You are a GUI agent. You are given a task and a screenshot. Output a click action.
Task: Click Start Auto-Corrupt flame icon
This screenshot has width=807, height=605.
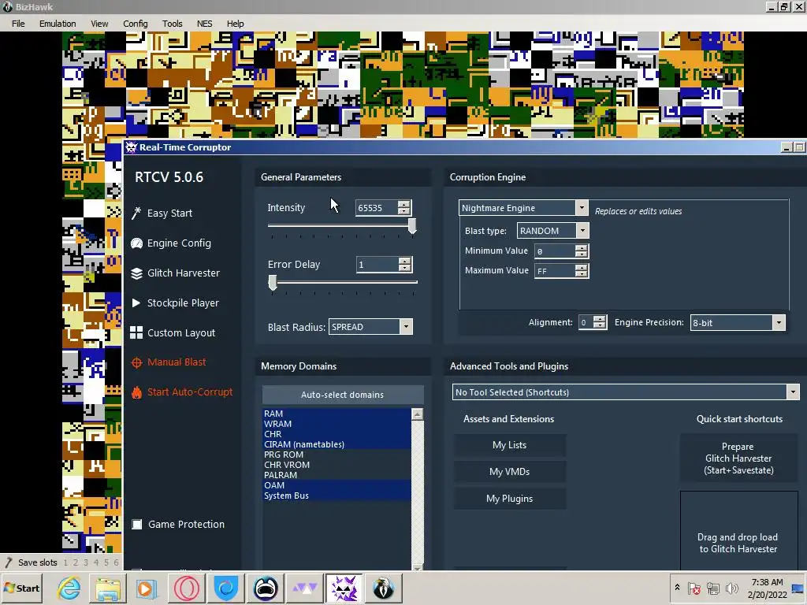point(136,392)
